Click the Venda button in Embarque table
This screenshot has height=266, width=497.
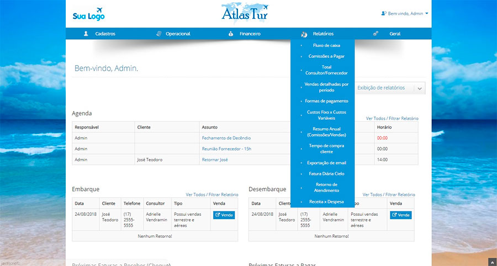[x=224, y=215]
